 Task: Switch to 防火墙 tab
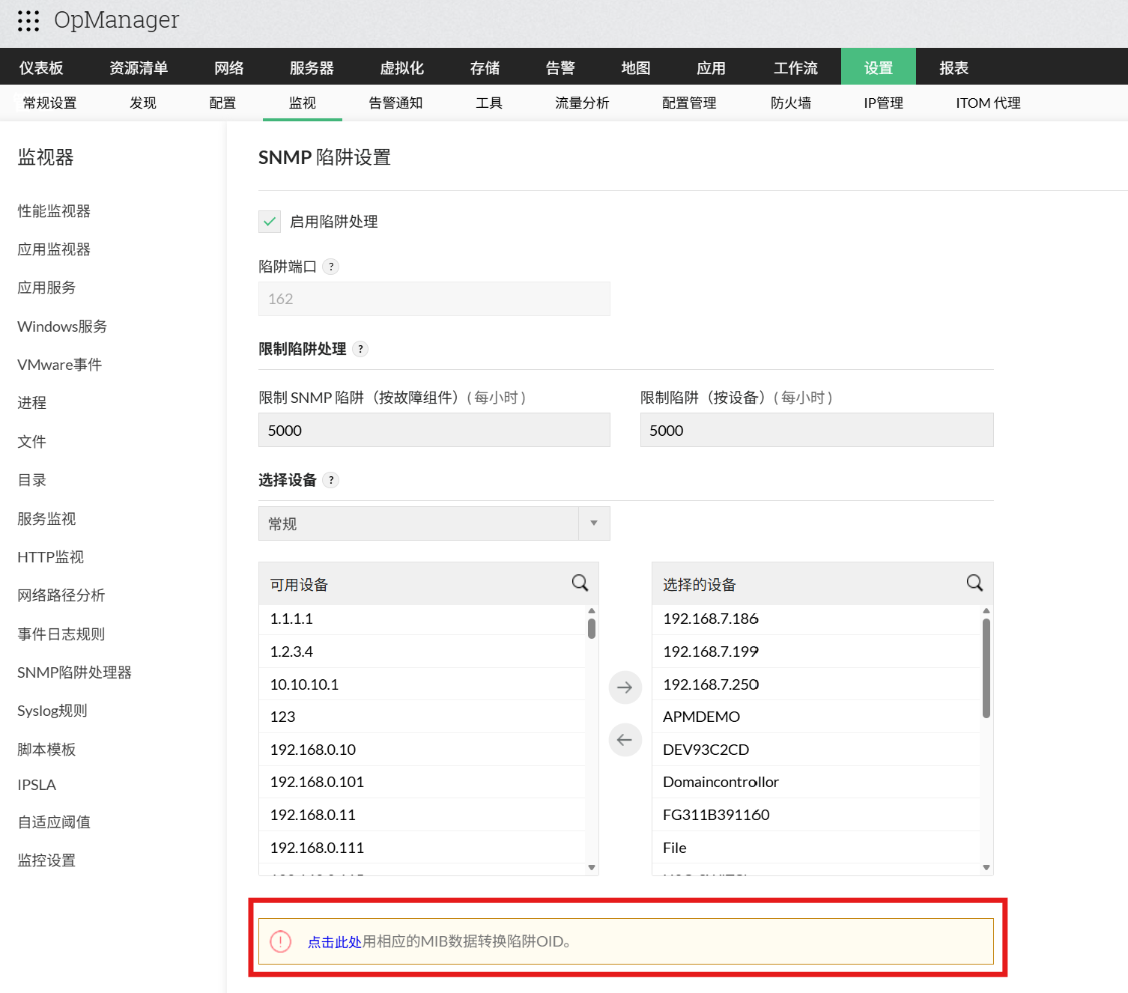(x=791, y=103)
